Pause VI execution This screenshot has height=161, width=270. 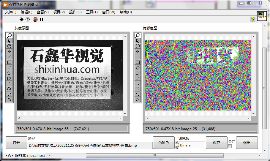point(41,20)
